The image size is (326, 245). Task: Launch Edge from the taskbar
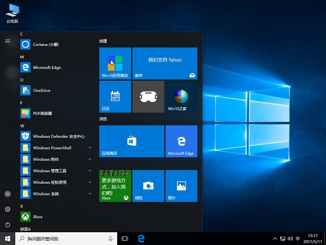click(141, 238)
